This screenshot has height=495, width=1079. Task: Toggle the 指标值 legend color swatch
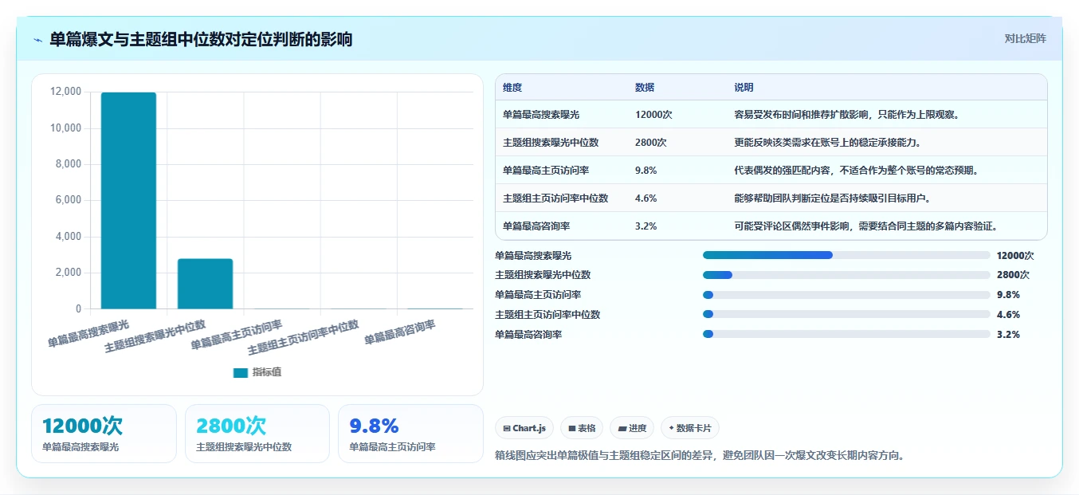tap(241, 372)
